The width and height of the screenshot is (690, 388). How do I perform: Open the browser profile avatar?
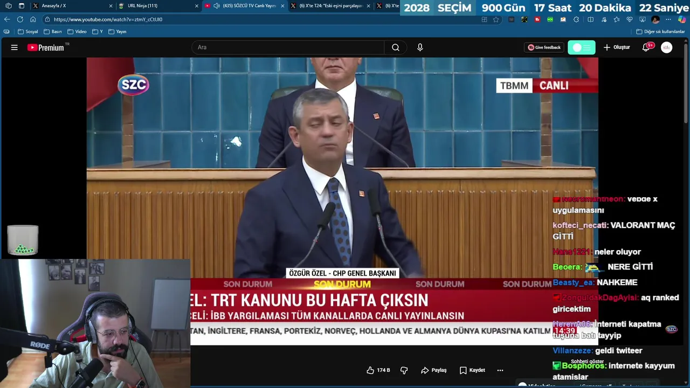[x=655, y=19]
